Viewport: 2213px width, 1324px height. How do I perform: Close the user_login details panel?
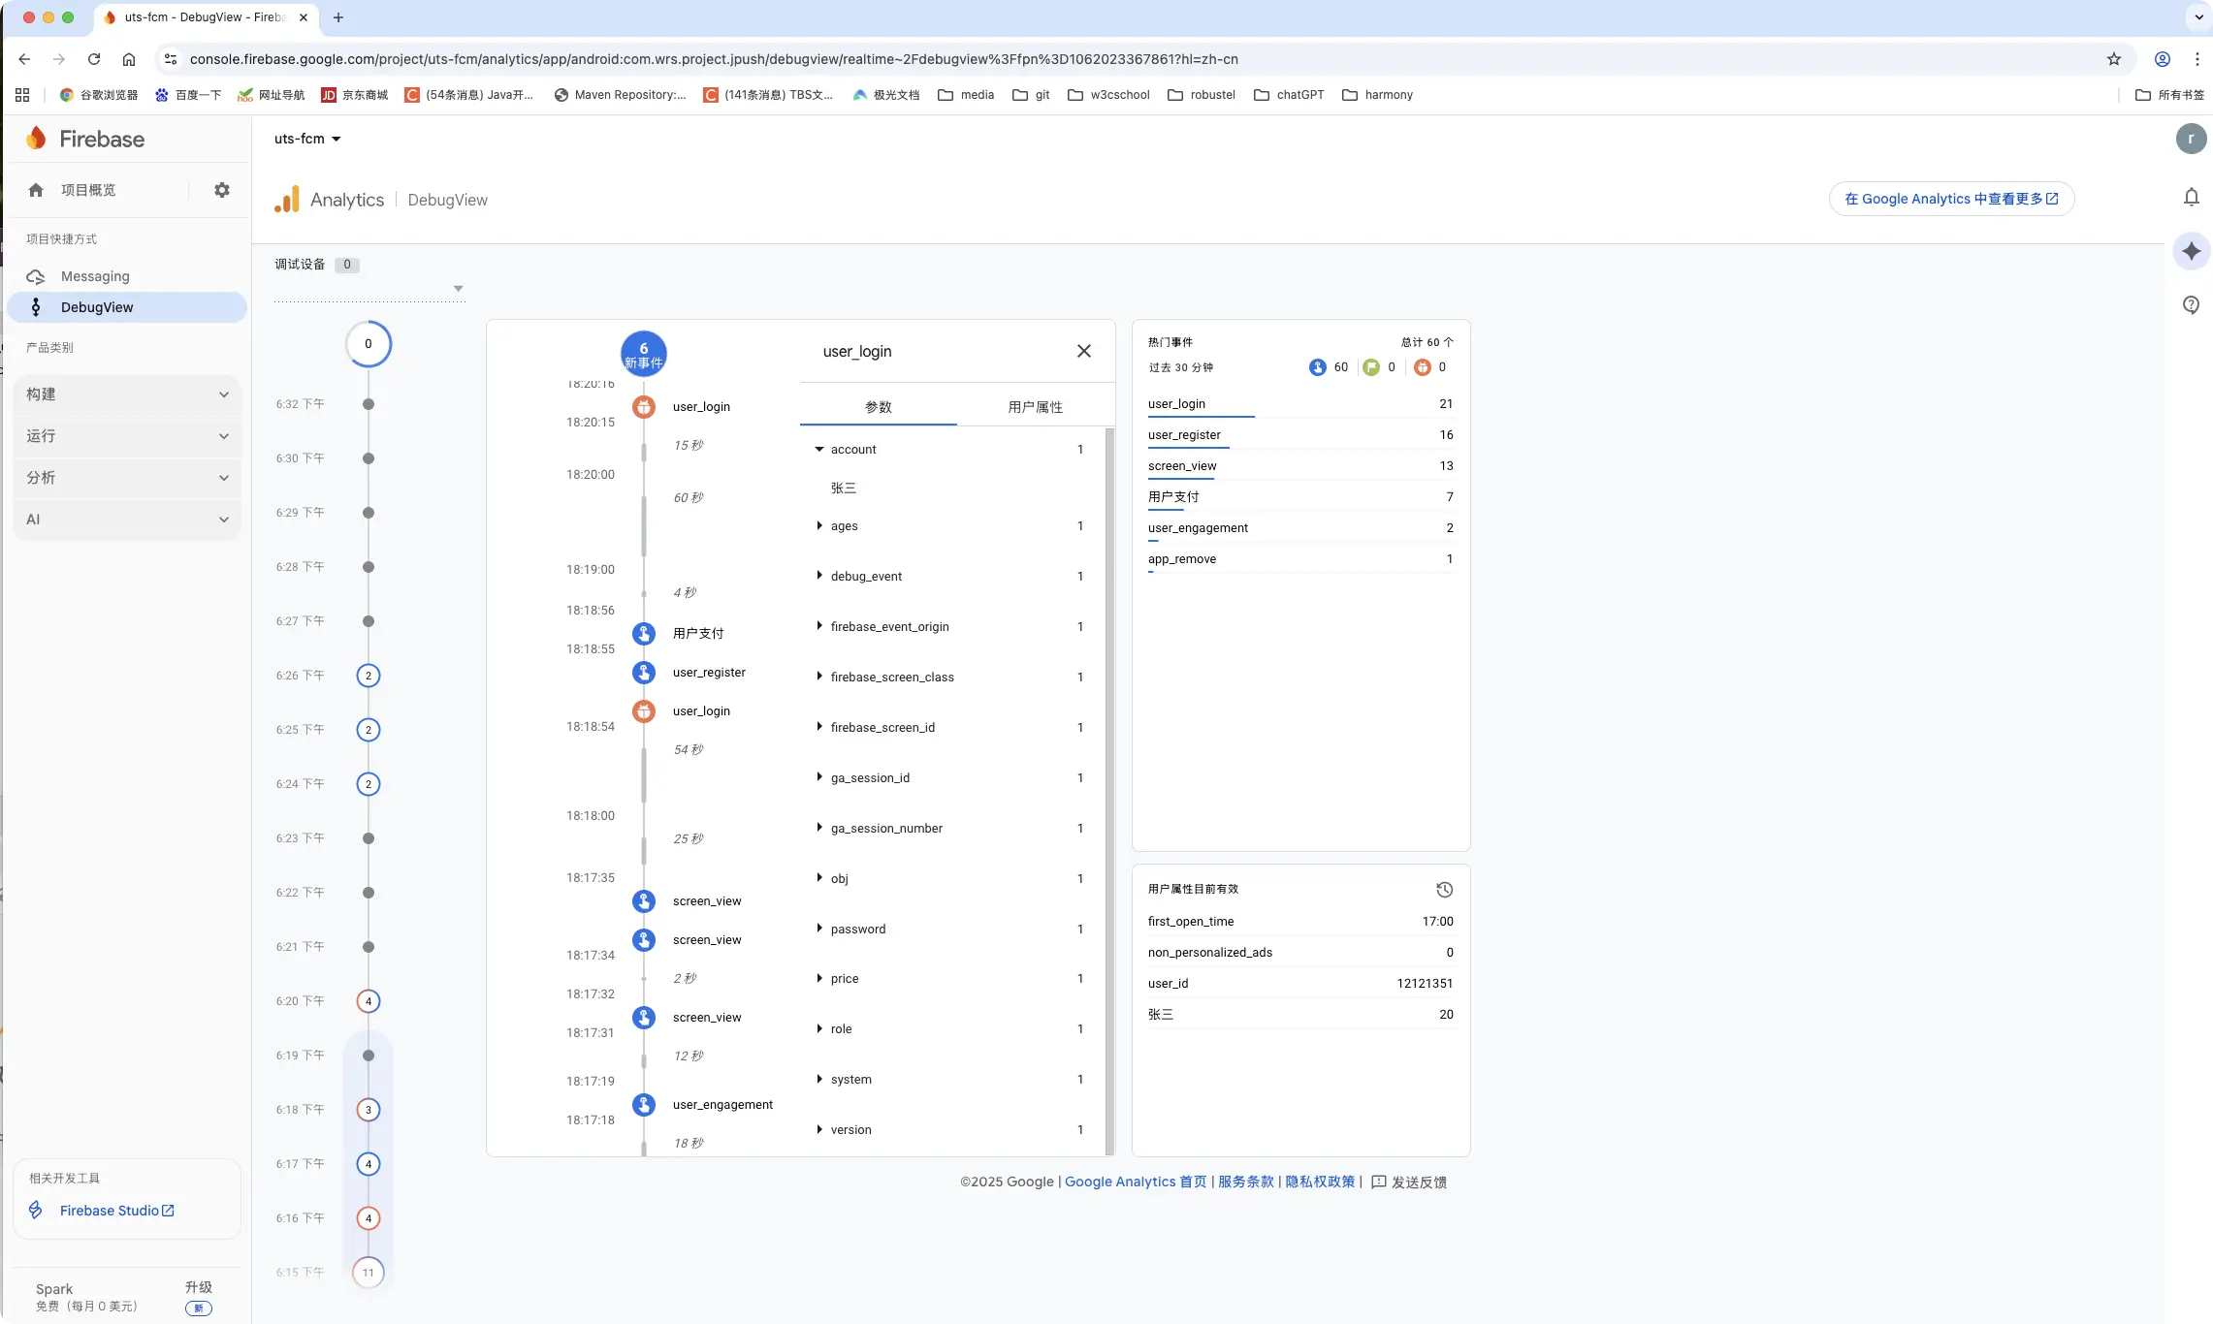[1084, 351]
